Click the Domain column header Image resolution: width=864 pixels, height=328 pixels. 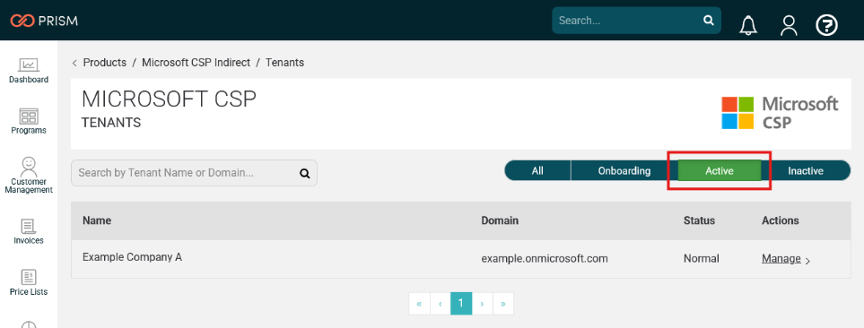500,220
